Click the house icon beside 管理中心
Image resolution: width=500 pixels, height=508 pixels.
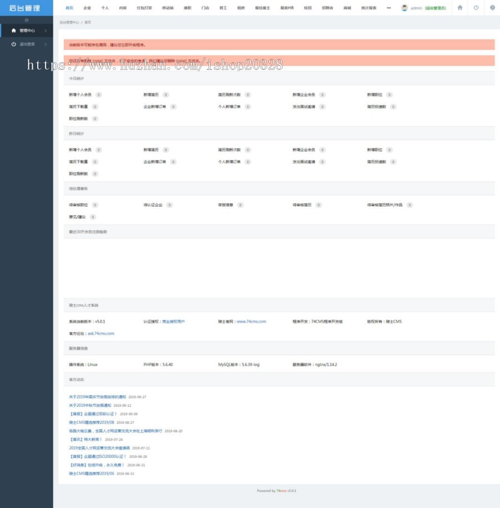click(x=14, y=31)
